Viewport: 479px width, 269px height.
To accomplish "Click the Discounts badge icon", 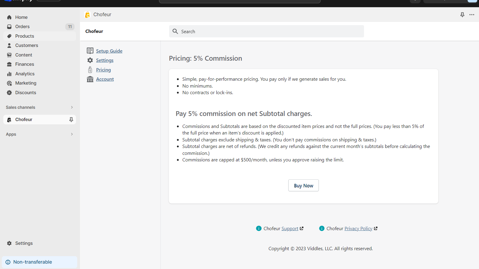I will (x=9, y=93).
